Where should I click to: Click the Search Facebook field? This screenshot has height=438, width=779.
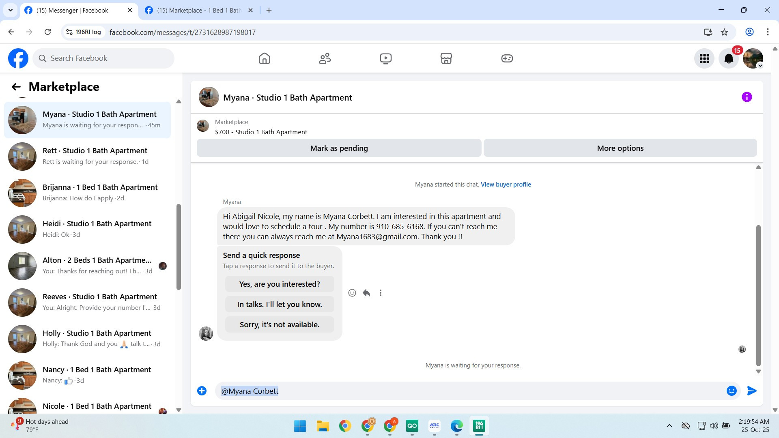pyautogui.click(x=103, y=58)
